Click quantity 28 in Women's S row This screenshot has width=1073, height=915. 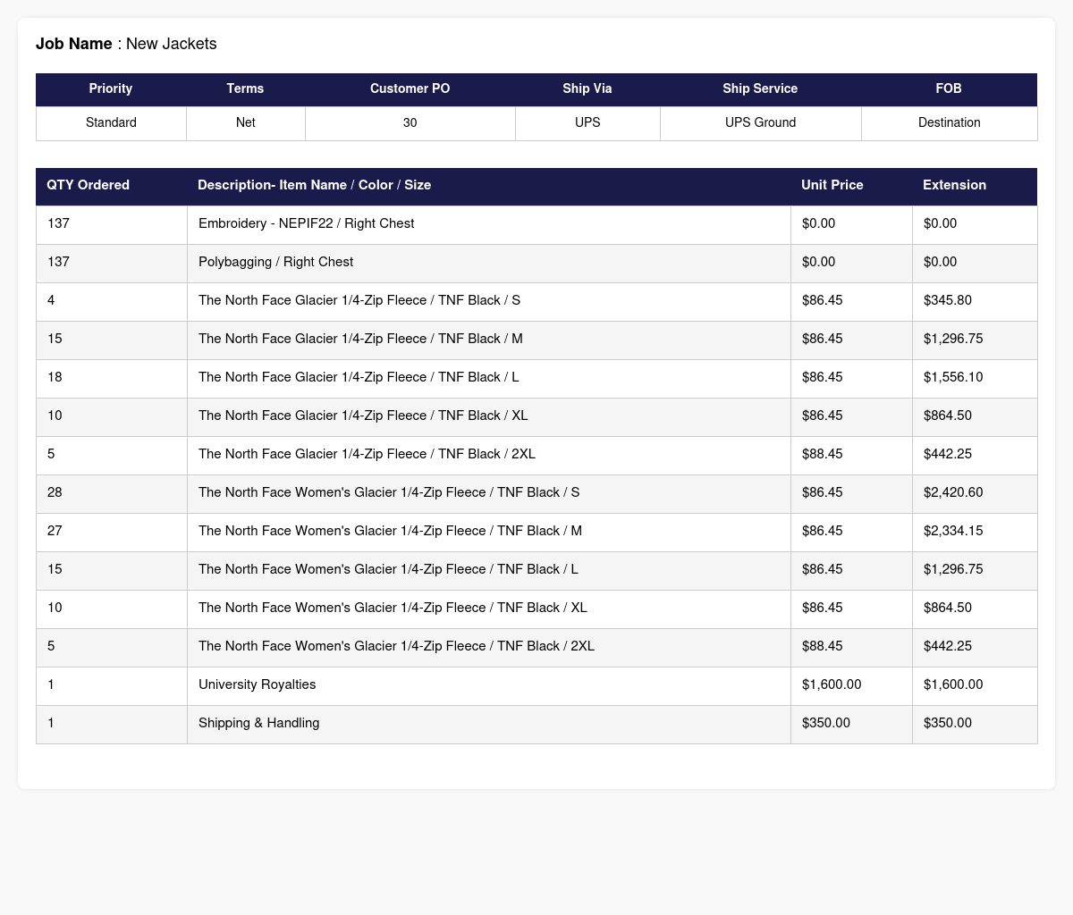coord(55,492)
